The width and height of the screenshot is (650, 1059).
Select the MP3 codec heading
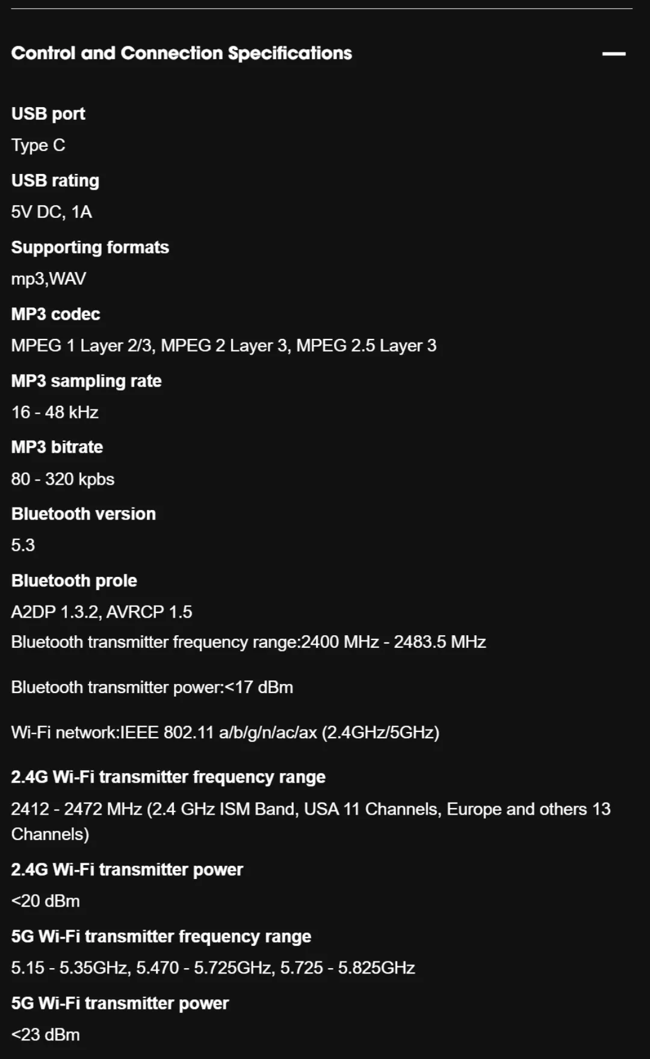pos(56,314)
